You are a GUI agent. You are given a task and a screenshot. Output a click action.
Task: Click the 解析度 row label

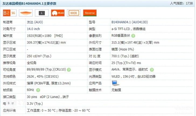point(8,36)
